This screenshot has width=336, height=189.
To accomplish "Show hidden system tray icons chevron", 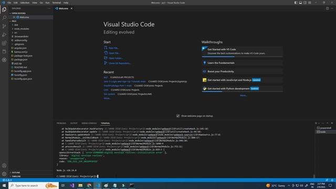I will pyautogui.click(x=289, y=185).
